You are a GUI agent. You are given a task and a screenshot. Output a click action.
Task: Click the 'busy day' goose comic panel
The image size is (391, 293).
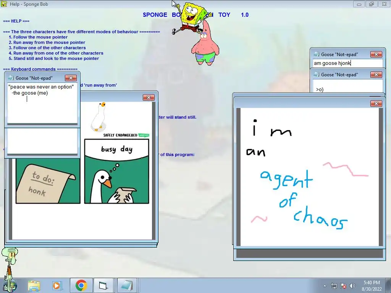(x=116, y=171)
